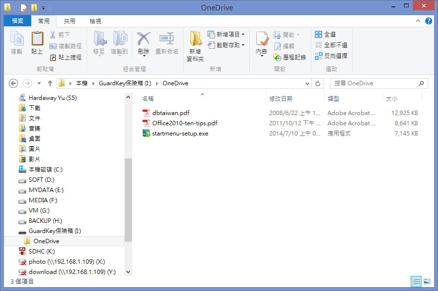
Task: Open the Help question mark icon
Action: pos(428,21)
